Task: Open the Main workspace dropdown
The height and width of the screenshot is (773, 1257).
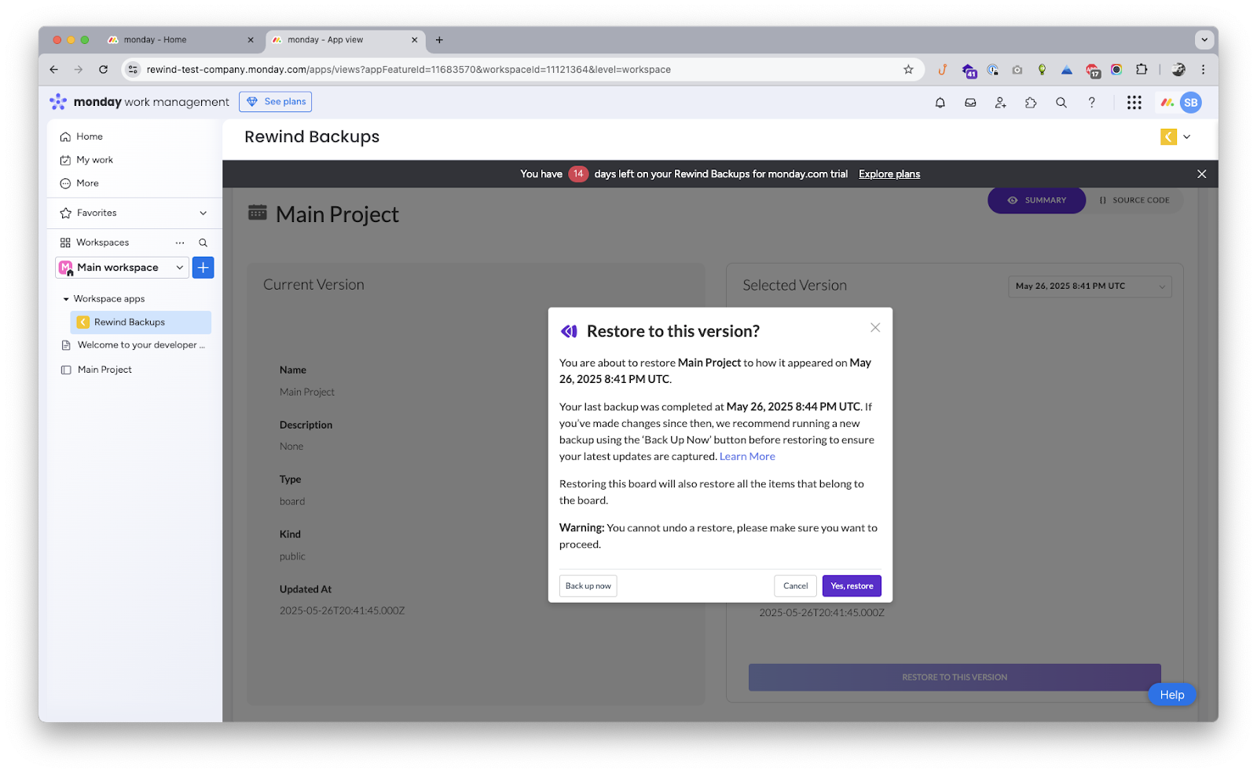Action: click(122, 268)
